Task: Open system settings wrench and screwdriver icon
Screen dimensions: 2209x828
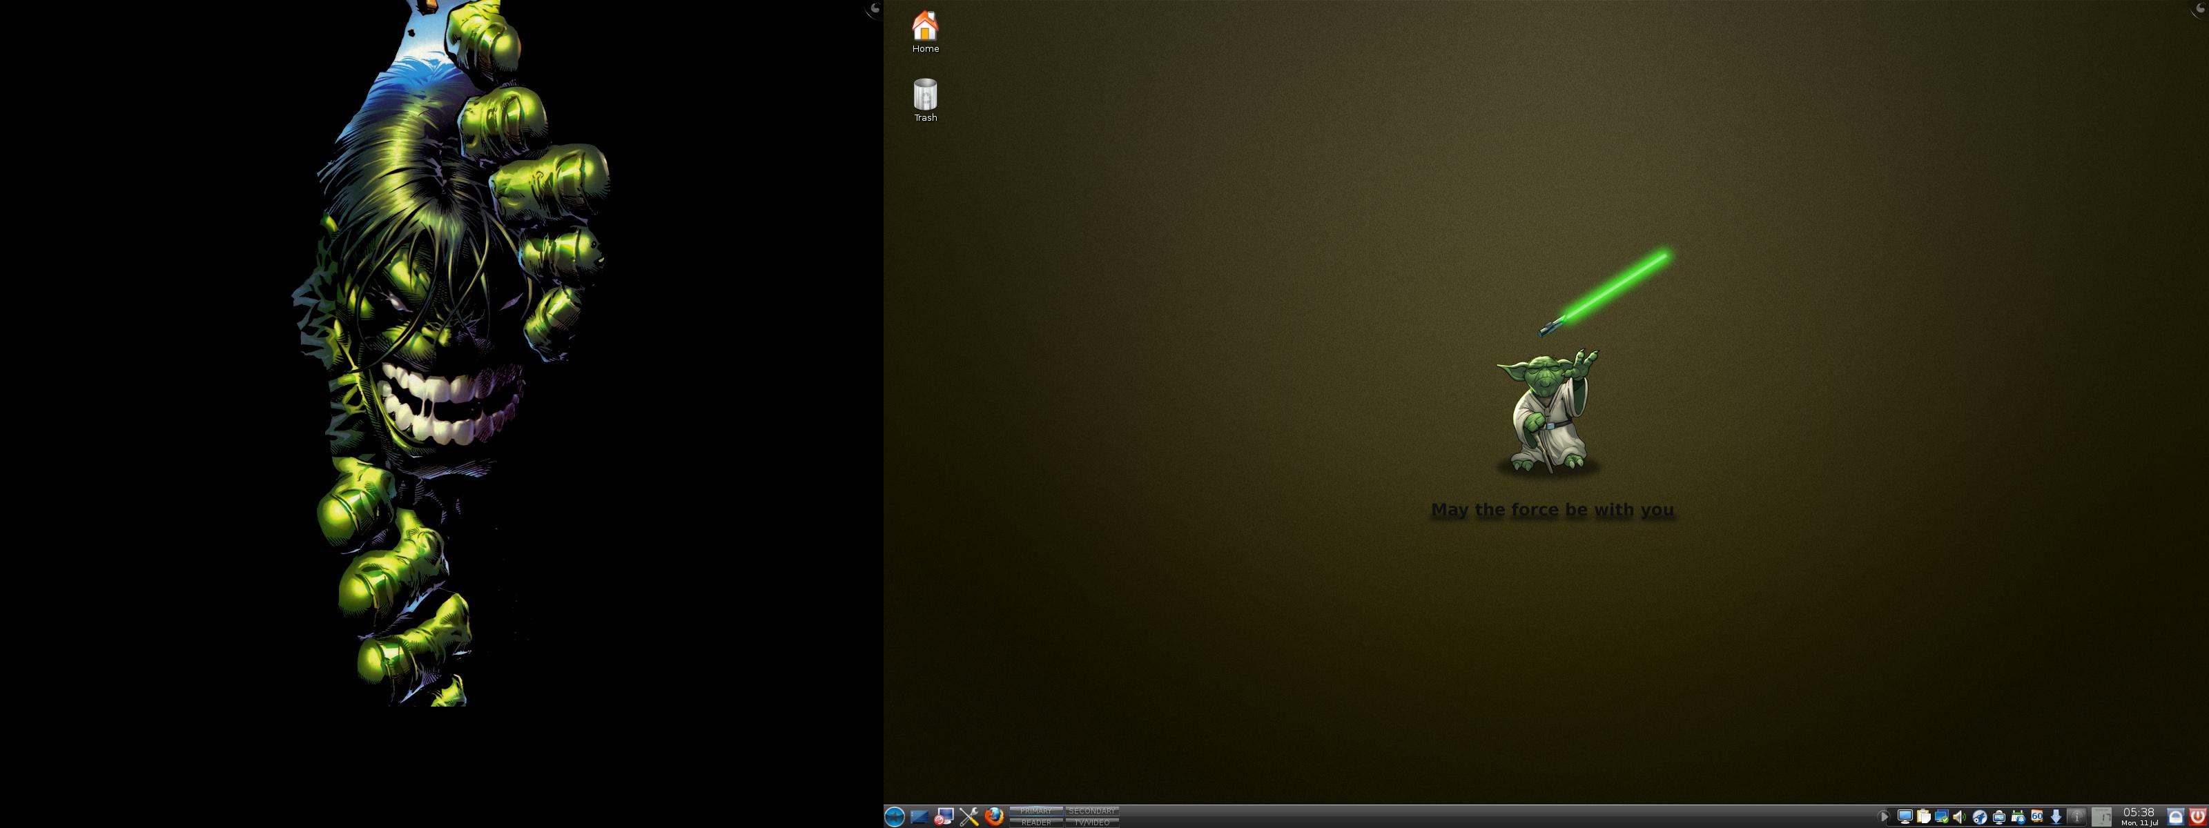Action: (x=969, y=817)
